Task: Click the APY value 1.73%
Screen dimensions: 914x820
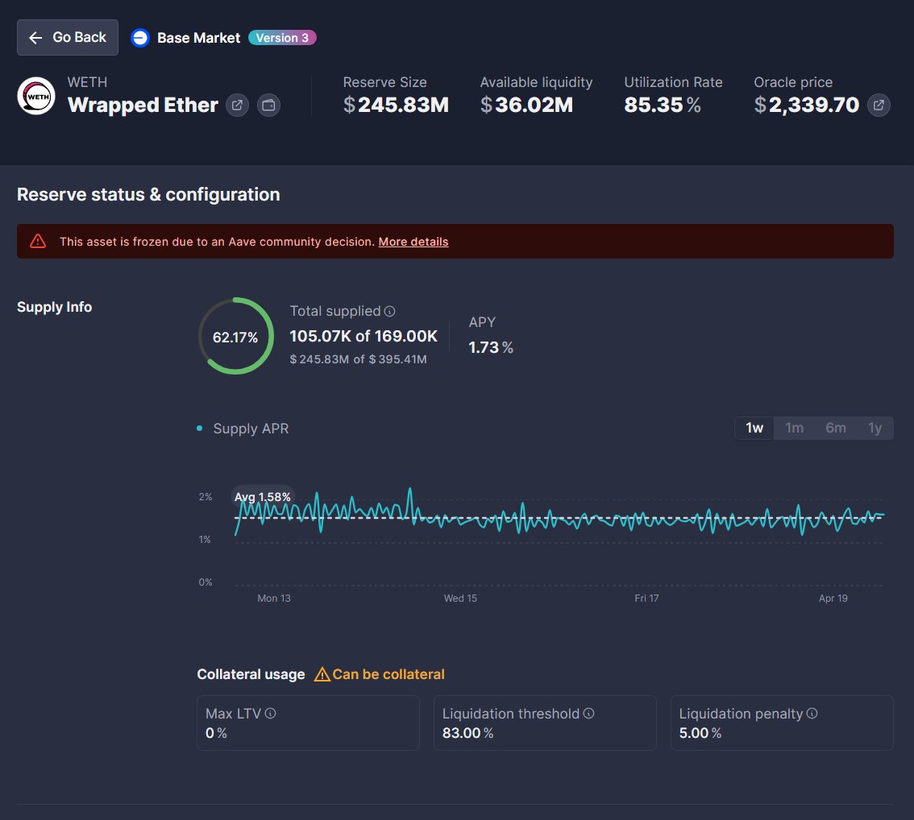Action: tap(491, 348)
